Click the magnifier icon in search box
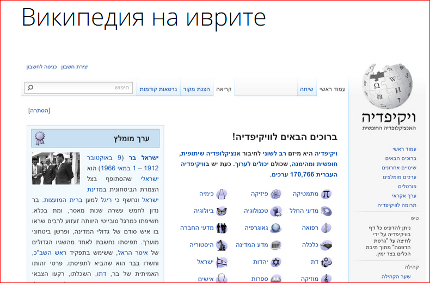 [30, 88]
